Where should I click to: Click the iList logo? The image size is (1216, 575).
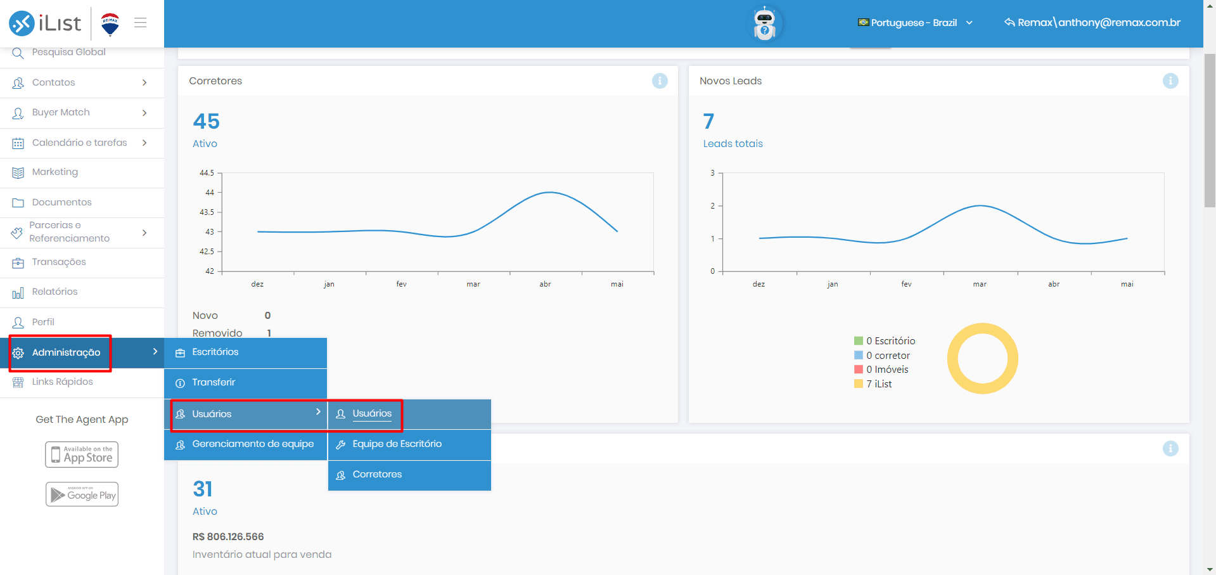[45, 23]
